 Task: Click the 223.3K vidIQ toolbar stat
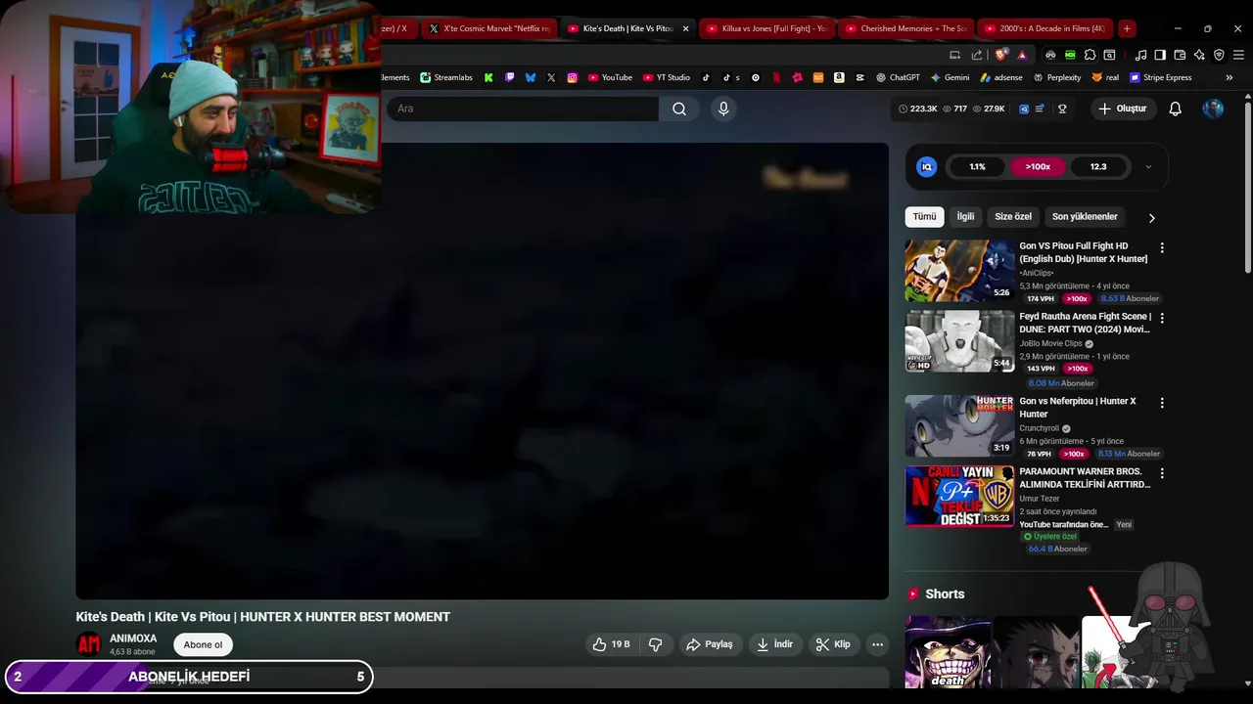917,109
